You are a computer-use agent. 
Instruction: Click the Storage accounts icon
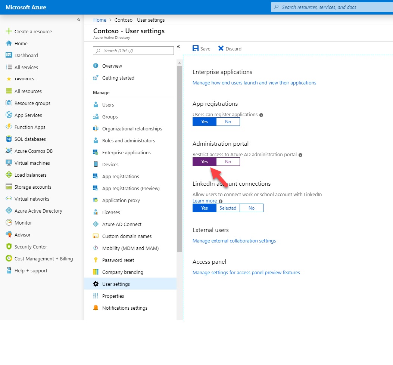pos(9,187)
